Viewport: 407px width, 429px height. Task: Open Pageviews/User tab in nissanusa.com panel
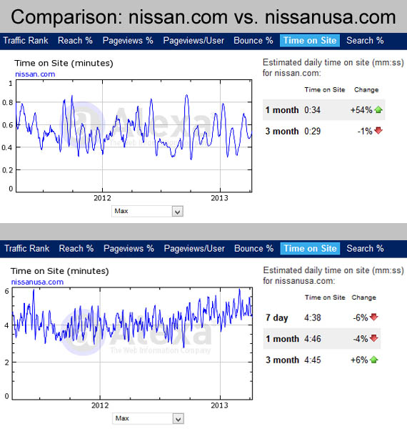(194, 248)
